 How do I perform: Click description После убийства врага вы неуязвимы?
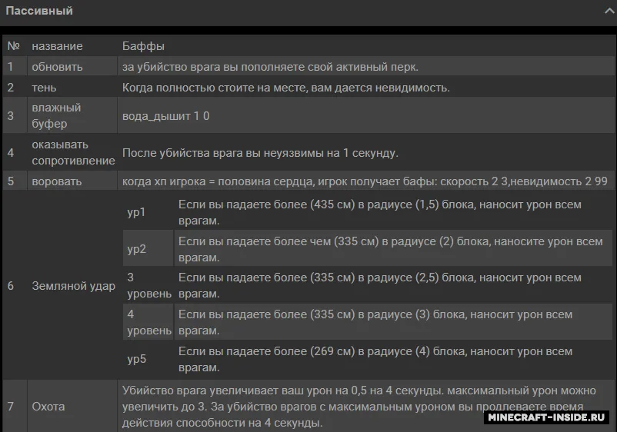click(260, 153)
